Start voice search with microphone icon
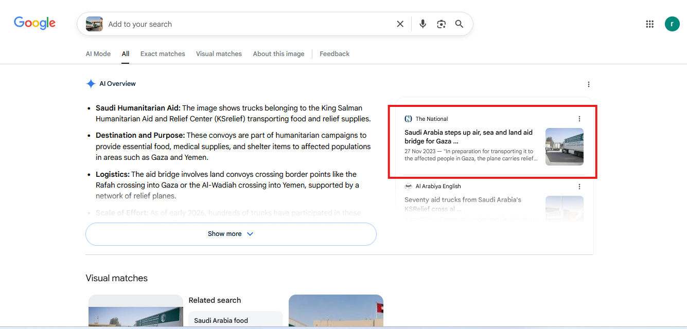Screen dimensions: 687x329 422,24
